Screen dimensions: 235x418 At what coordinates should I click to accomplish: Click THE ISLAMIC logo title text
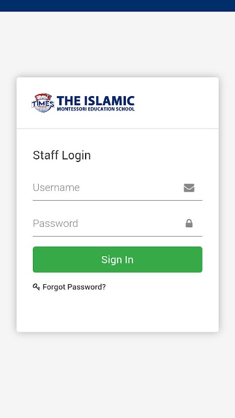96,101
